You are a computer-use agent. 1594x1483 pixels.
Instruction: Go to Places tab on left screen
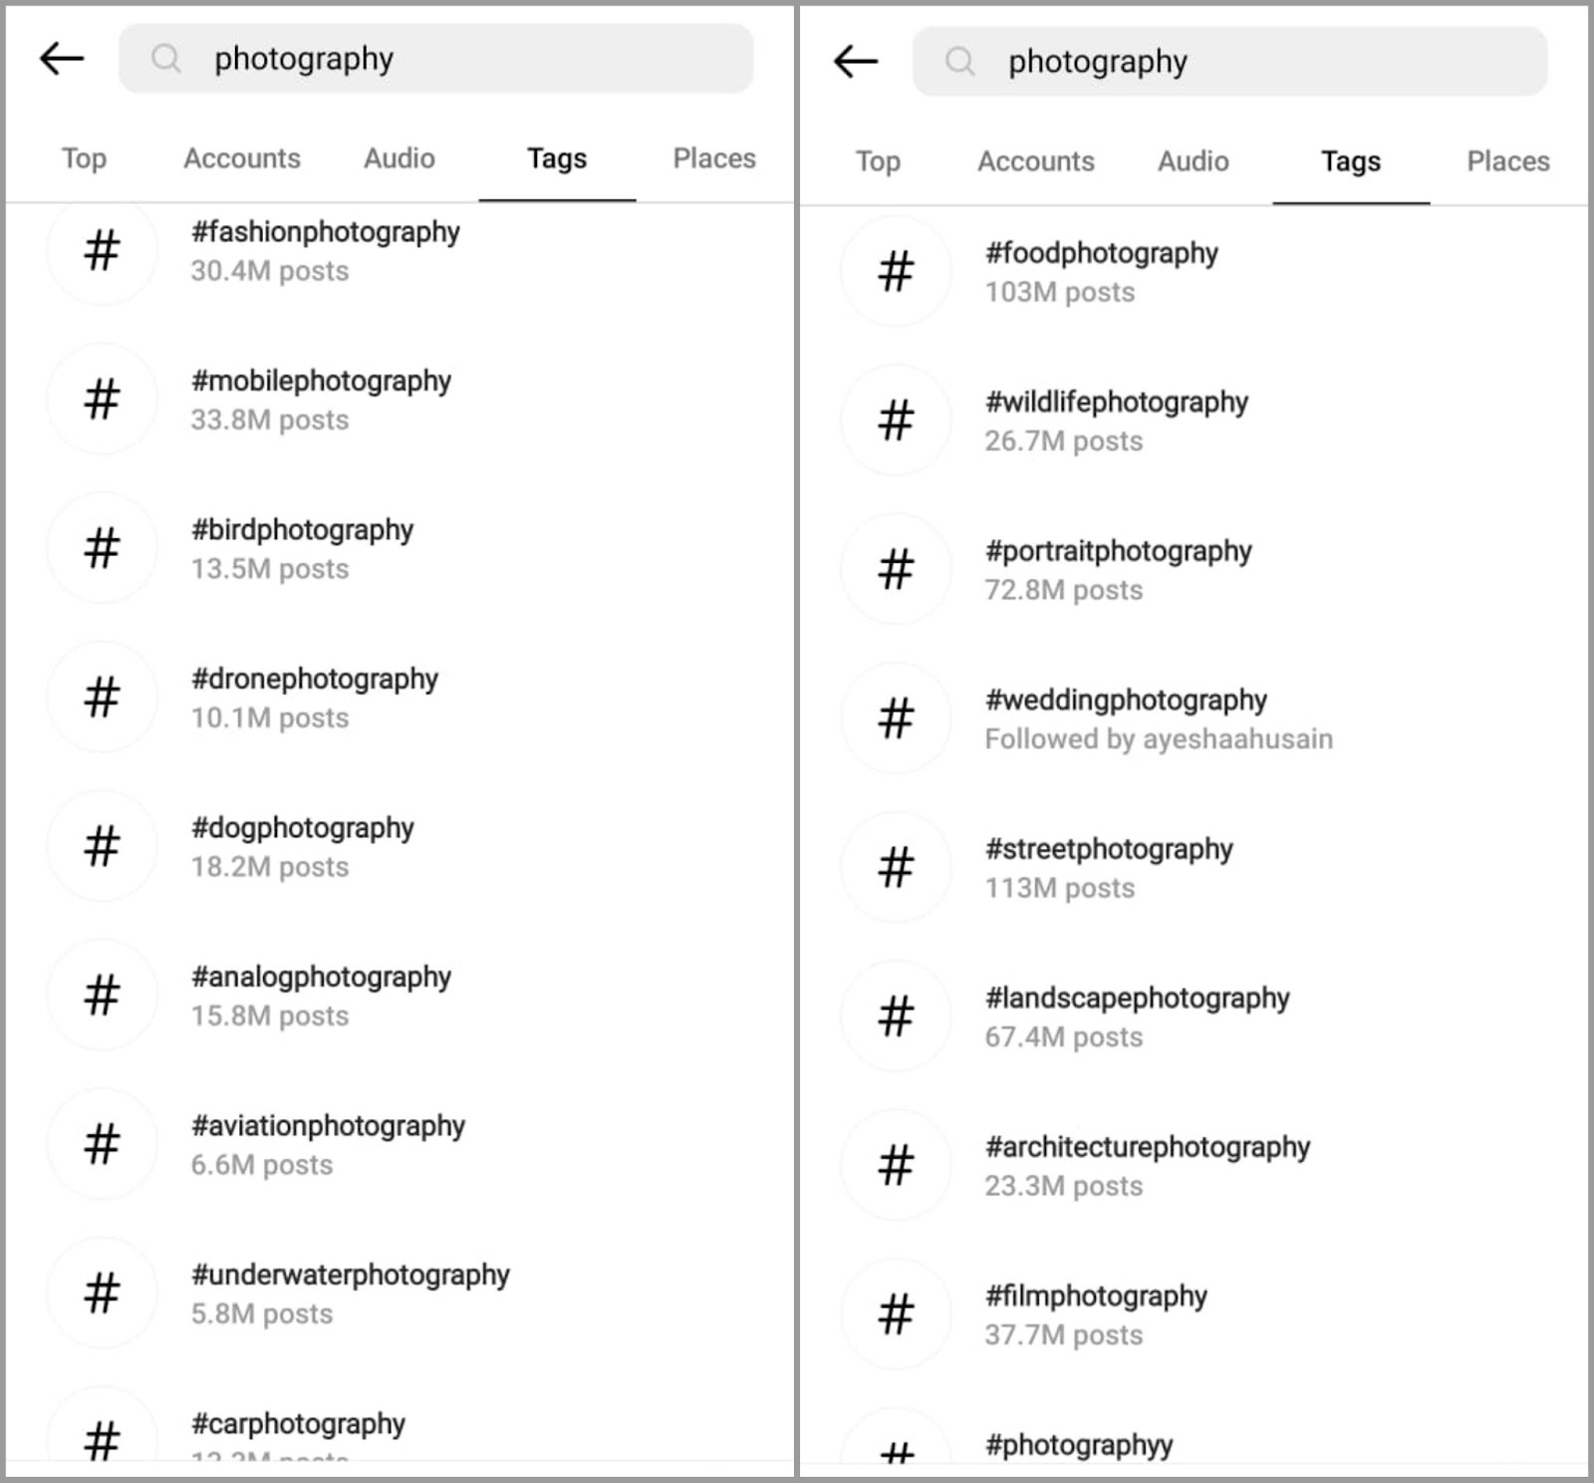713,158
